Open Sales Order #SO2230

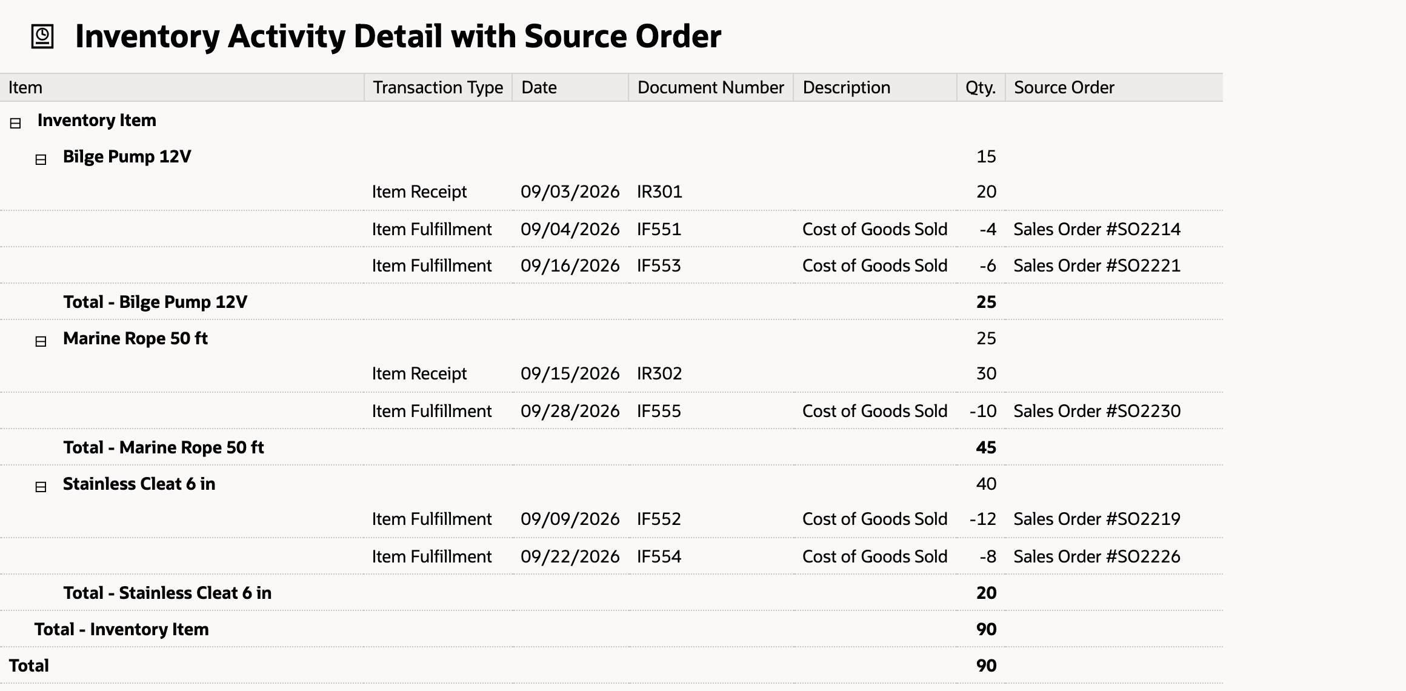point(1097,411)
